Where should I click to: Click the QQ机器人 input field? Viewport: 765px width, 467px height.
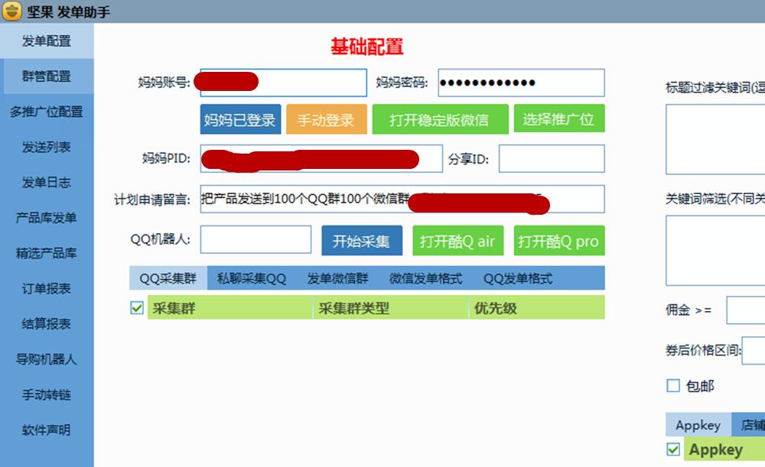pos(256,239)
